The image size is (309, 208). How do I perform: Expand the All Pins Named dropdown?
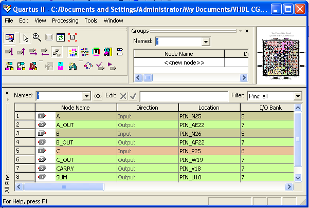click(86, 96)
